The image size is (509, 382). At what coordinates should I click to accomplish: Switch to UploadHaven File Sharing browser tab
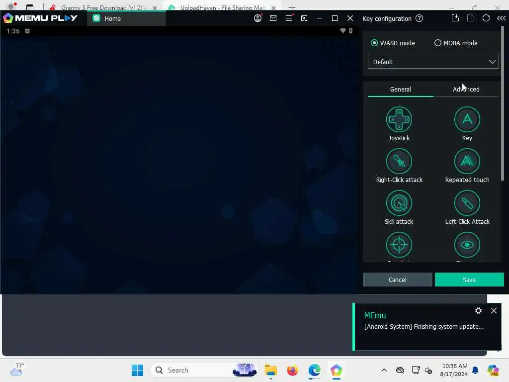(x=222, y=7)
